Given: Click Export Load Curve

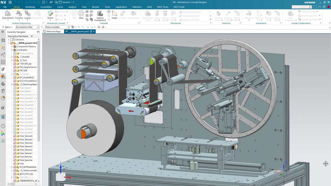Looking at the screenshot, I should pyautogui.click(x=309, y=16).
